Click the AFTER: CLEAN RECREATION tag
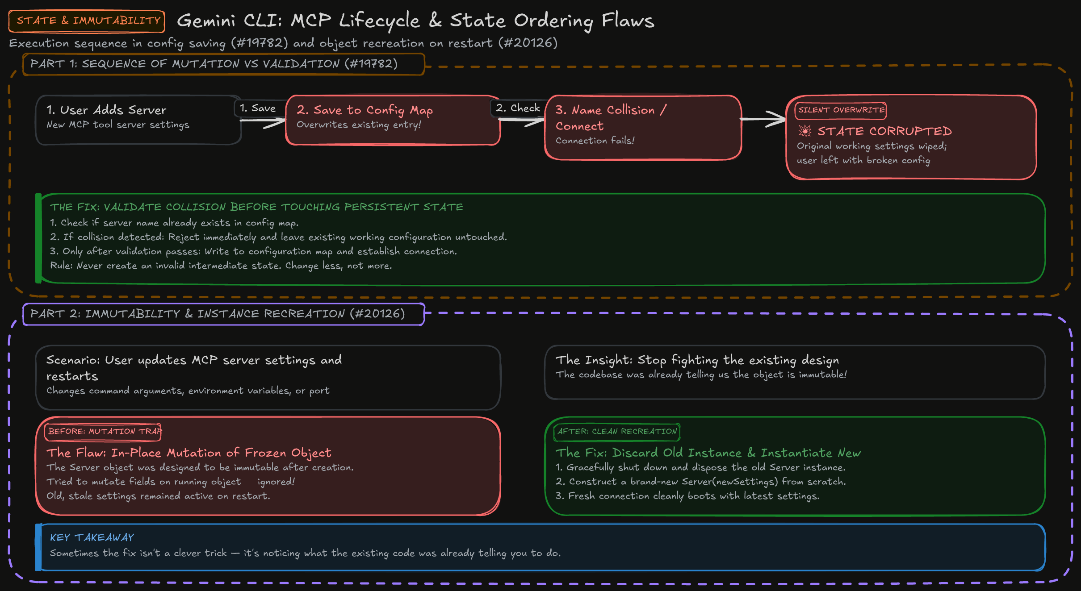Viewport: 1081px width, 591px height. point(617,432)
